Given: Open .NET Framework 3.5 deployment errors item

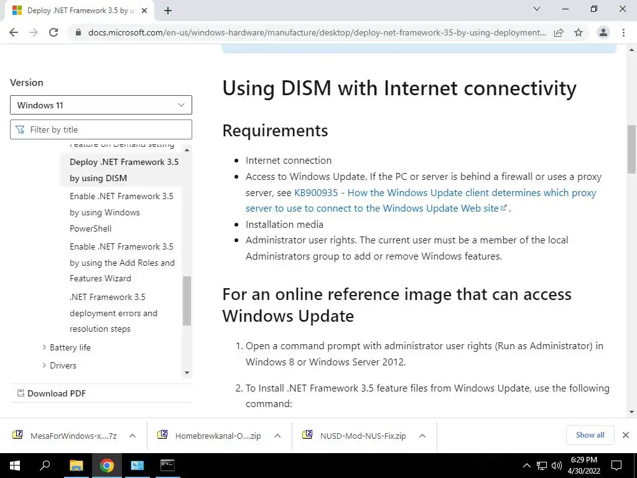Looking at the screenshot, I should (x=113, y=313).
